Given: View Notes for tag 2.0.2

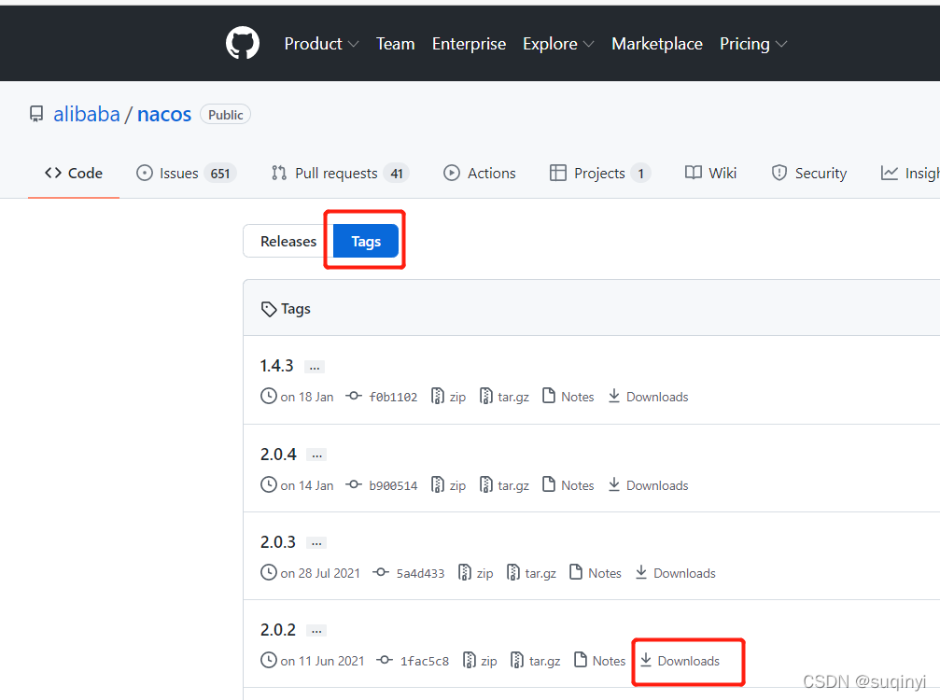Looking at the screenshot, I should click(599, 661).
